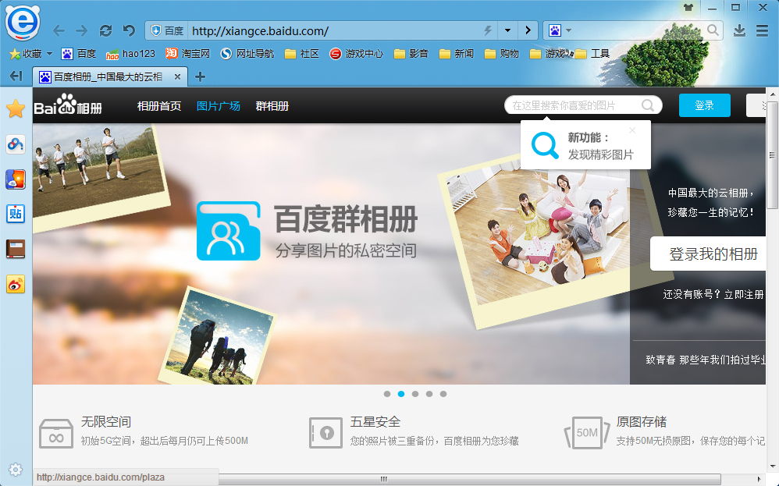Click the 无限空间 box icon
Screen dimensions: 779x486
point(55,433)
